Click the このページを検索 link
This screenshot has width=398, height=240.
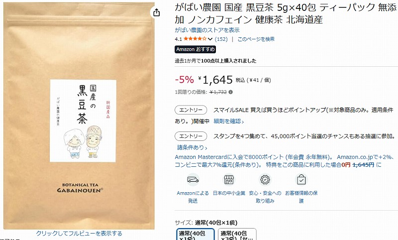pos(256,39)
